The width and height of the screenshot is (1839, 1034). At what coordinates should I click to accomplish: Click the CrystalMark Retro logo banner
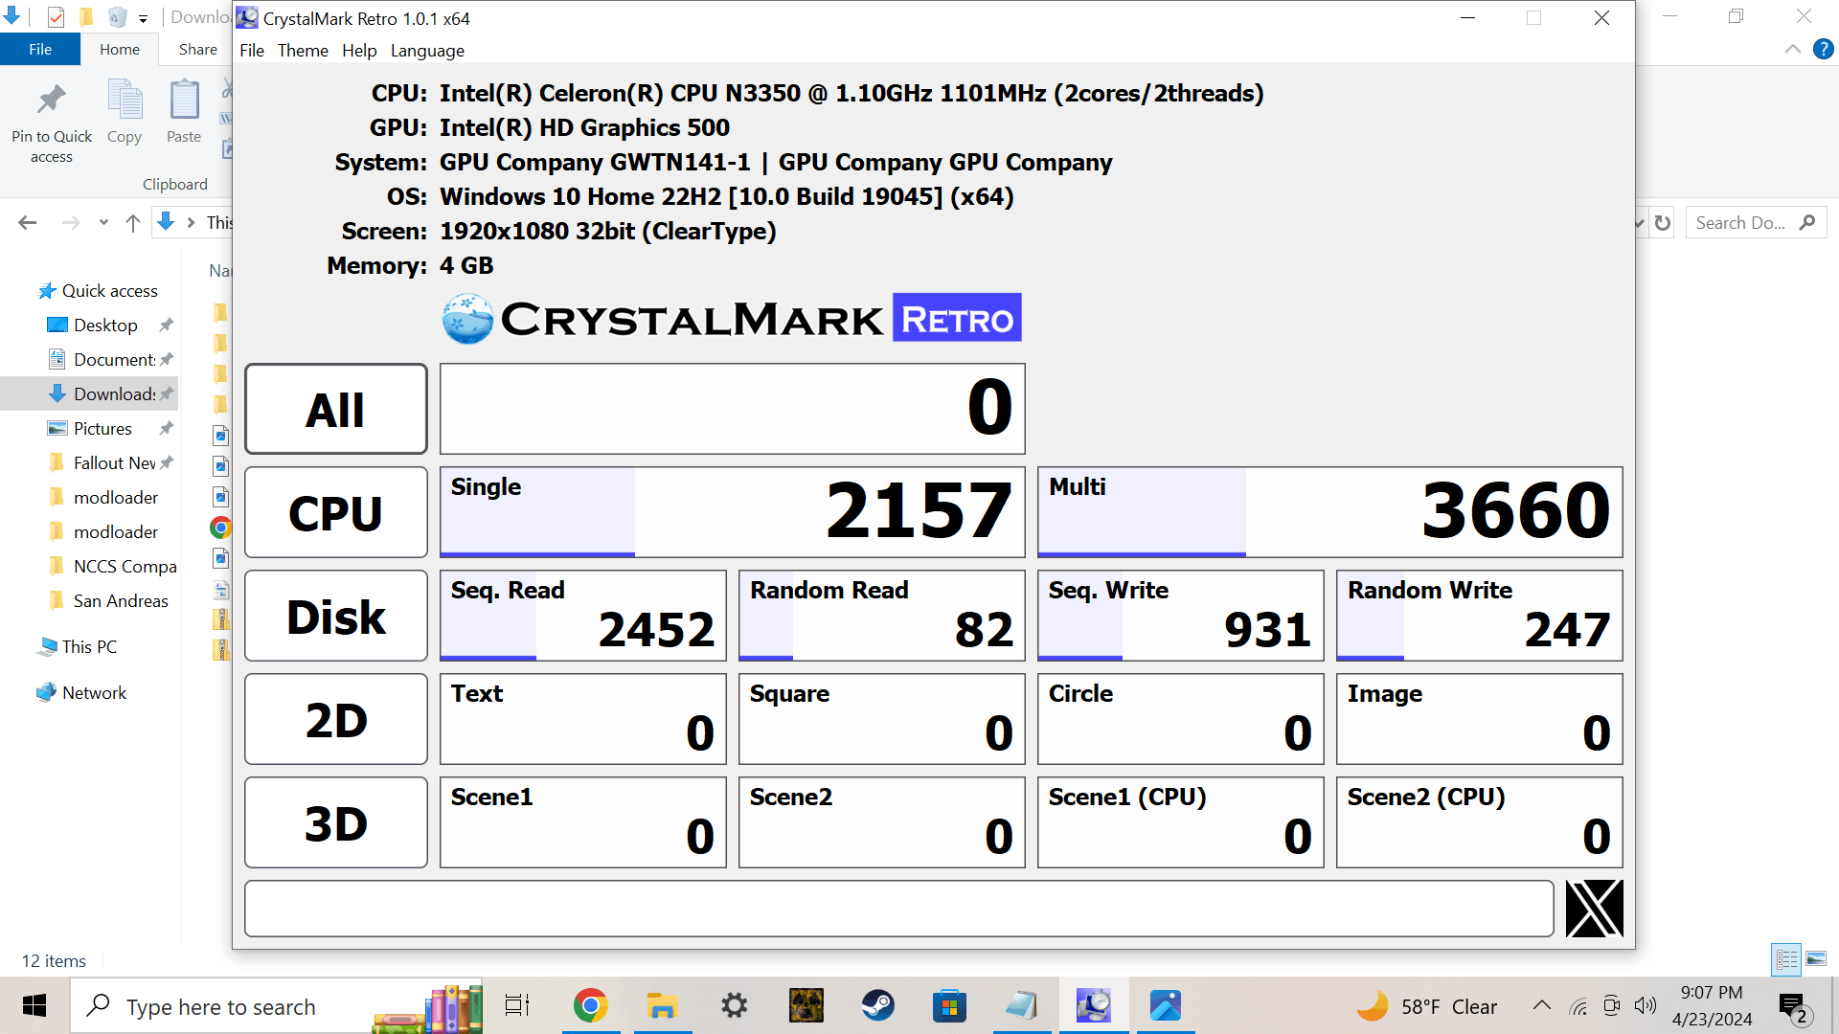tap(732, 319)
